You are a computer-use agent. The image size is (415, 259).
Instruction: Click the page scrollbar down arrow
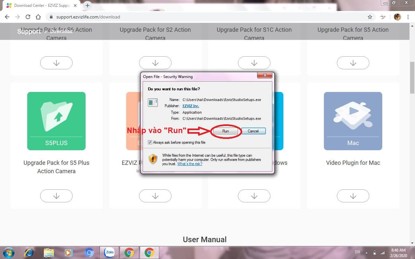(x=412, y=243)
